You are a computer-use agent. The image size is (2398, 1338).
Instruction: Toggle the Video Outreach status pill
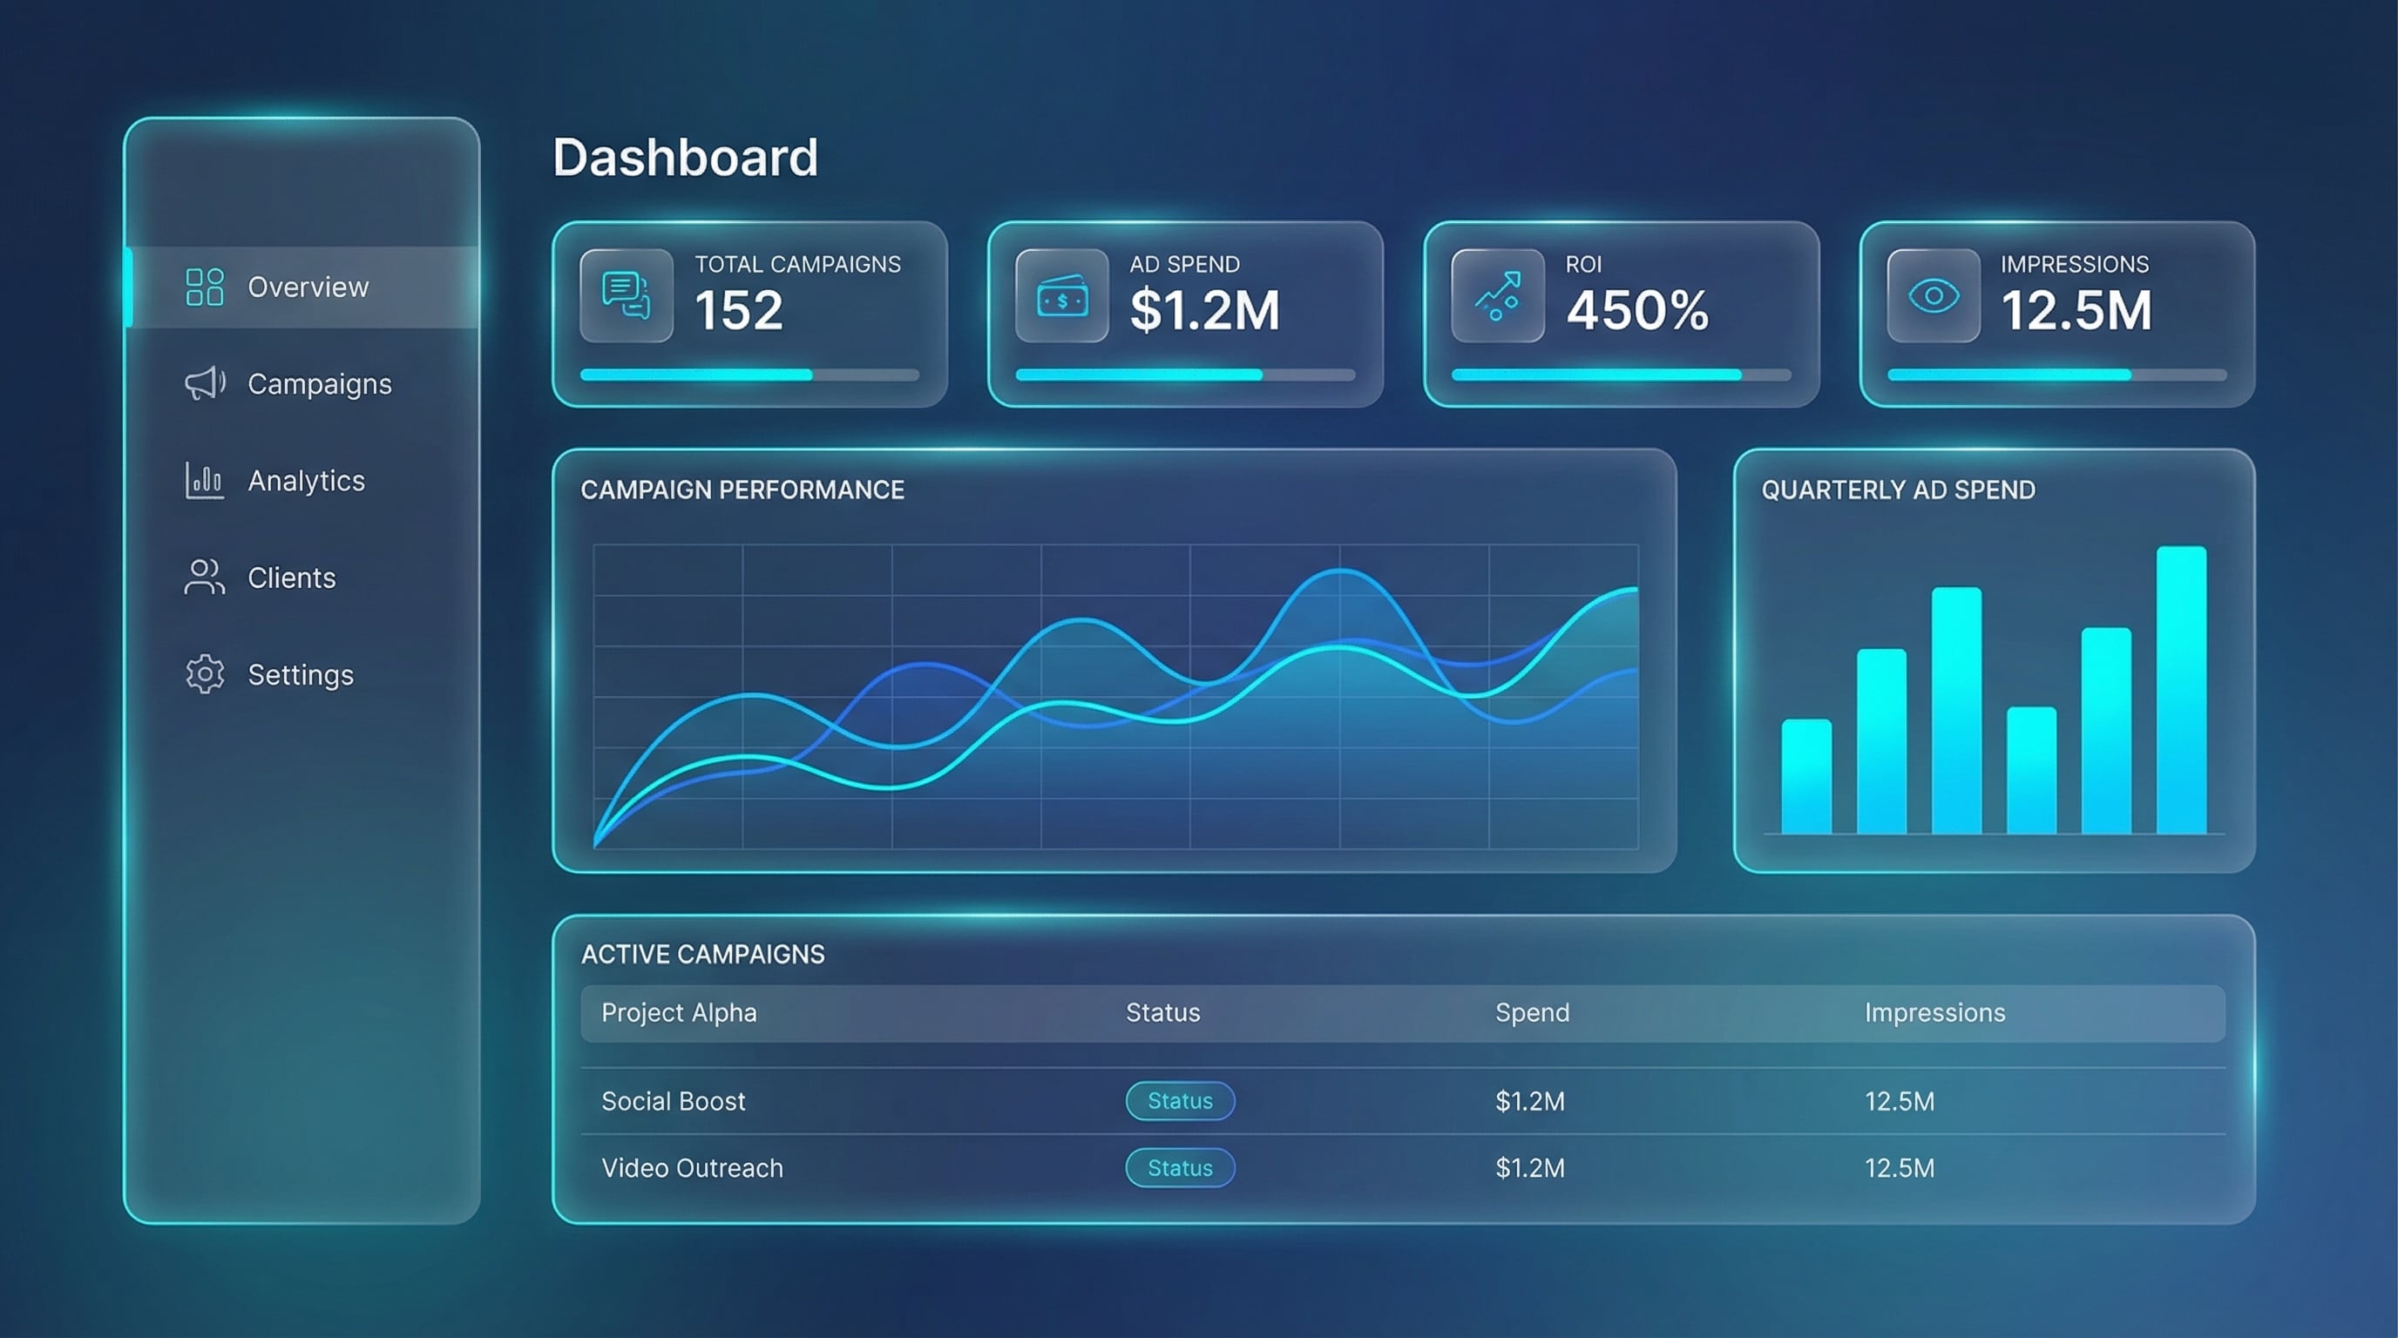click(x=1180, y=1168)
